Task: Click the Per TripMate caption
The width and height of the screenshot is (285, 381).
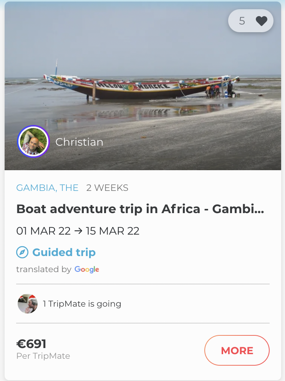Action: click(43, 356)
